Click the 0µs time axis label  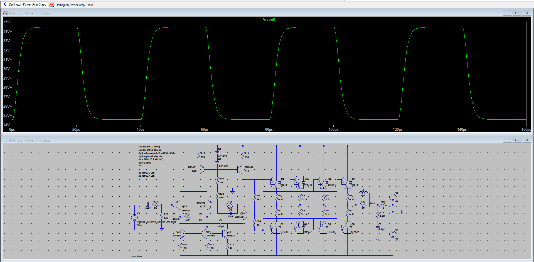(12, 129)
